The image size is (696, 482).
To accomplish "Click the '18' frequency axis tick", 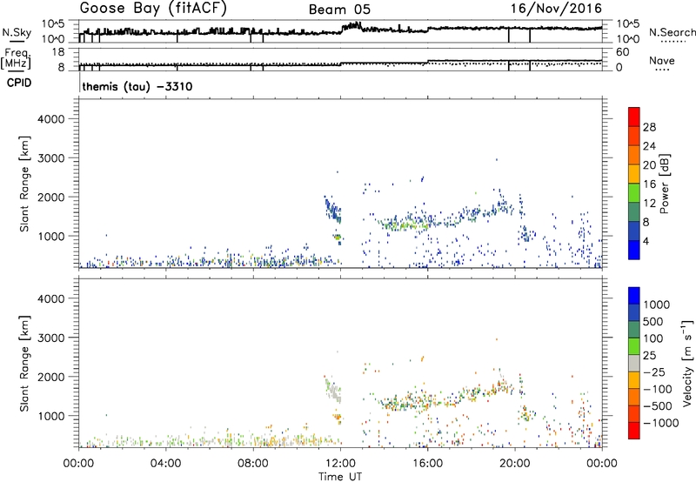I will click(58, 52).
